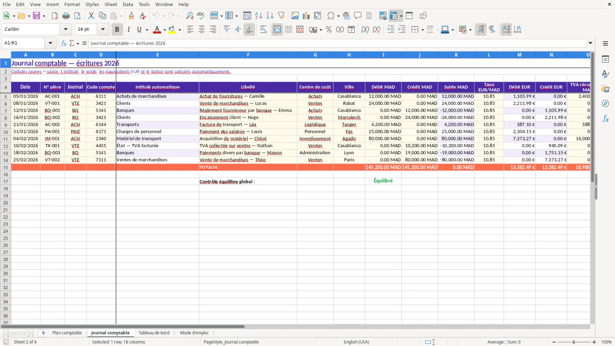Click the formula input line
Image resolution: width=615 pixels, height=346 pixels.
click(338, 43)
